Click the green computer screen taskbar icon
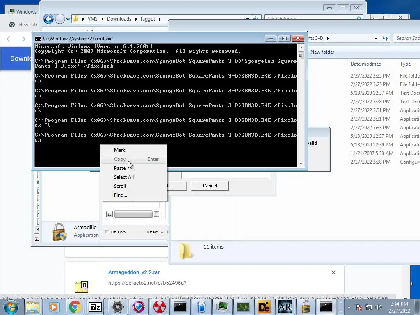Screen dimensions: 420x315 tap(222, 307)
